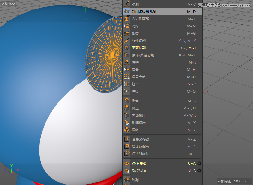
Task: Select the Polygon Pen (多边形画笔) icon
Action: pos(127,19)
